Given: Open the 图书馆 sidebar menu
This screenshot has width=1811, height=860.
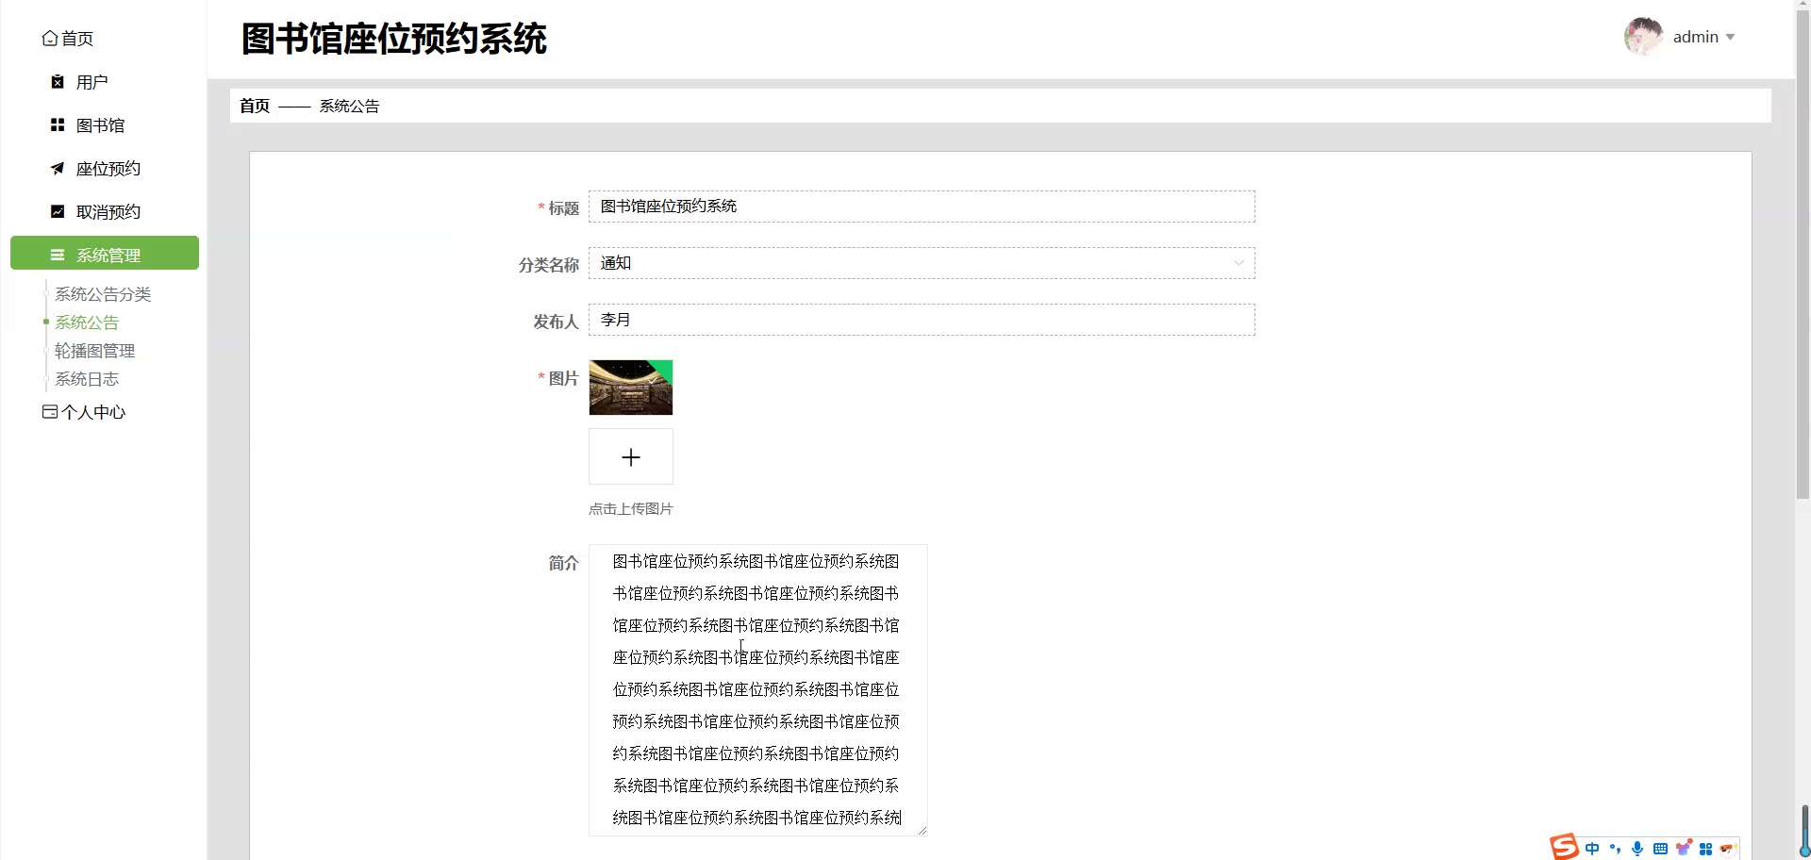Looking at the screenshot, I should click(x=88, y=125).
